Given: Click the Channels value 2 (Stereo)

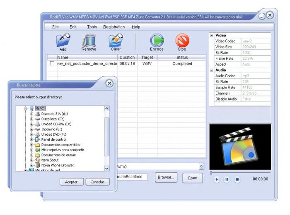Looking at the screenshot, I should [x=256, y=93].
